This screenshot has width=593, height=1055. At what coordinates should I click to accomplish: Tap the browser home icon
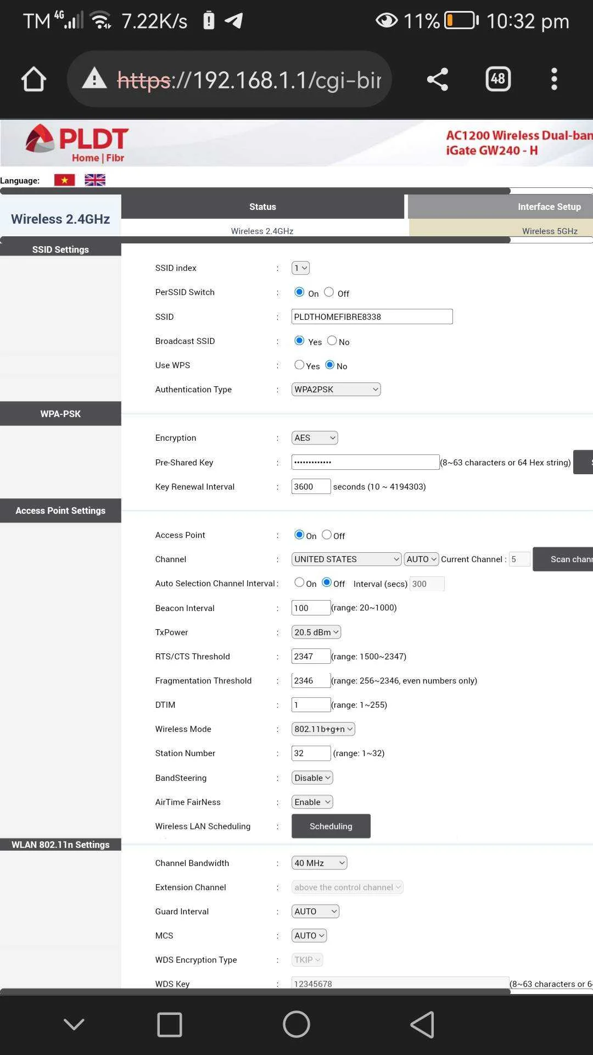33,79
